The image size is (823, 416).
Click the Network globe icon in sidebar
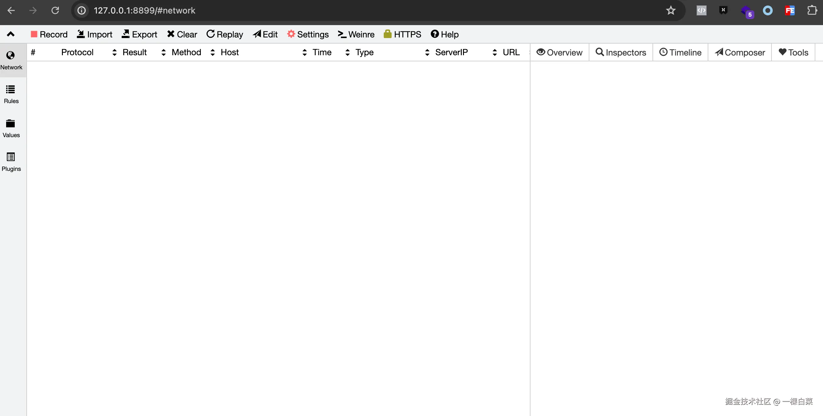point(10,55)
